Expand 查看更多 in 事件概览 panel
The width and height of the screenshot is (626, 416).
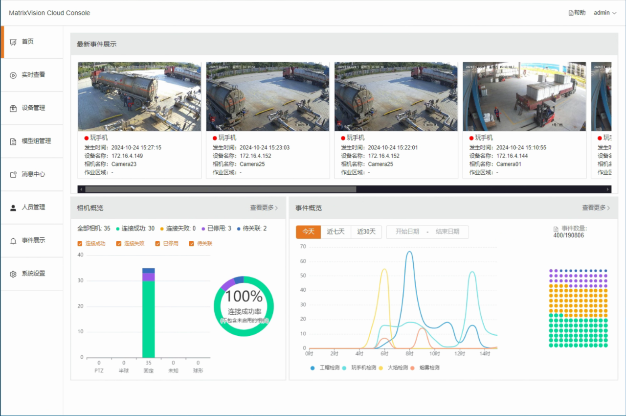click(x=596, y=208)
